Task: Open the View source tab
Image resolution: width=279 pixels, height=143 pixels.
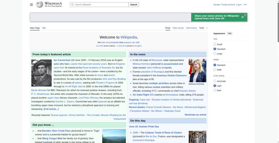Action: point(178,28)
